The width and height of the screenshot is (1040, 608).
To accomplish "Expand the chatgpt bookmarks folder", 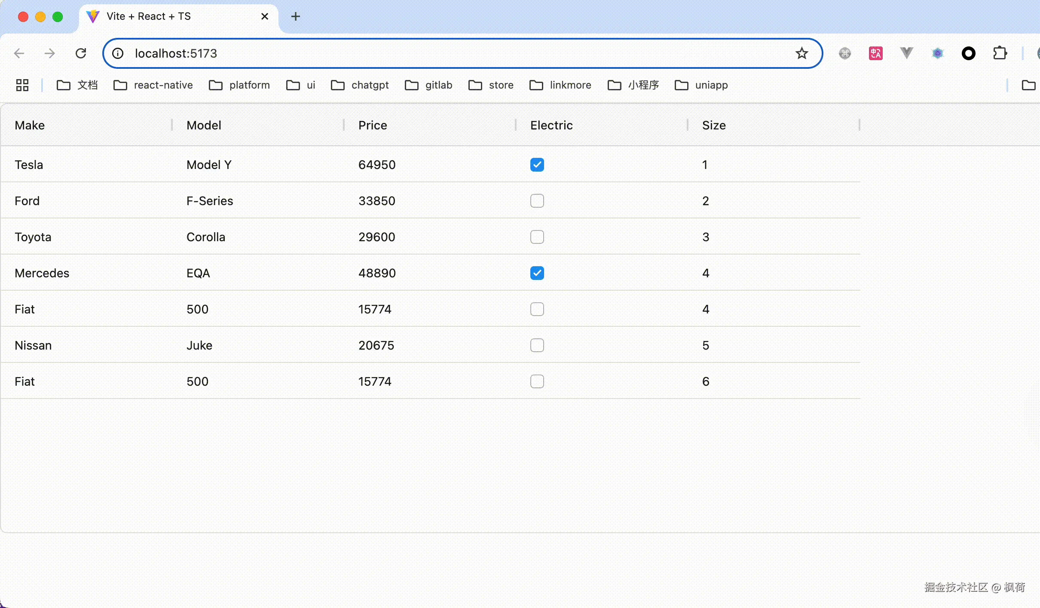I will pos(360,85).
